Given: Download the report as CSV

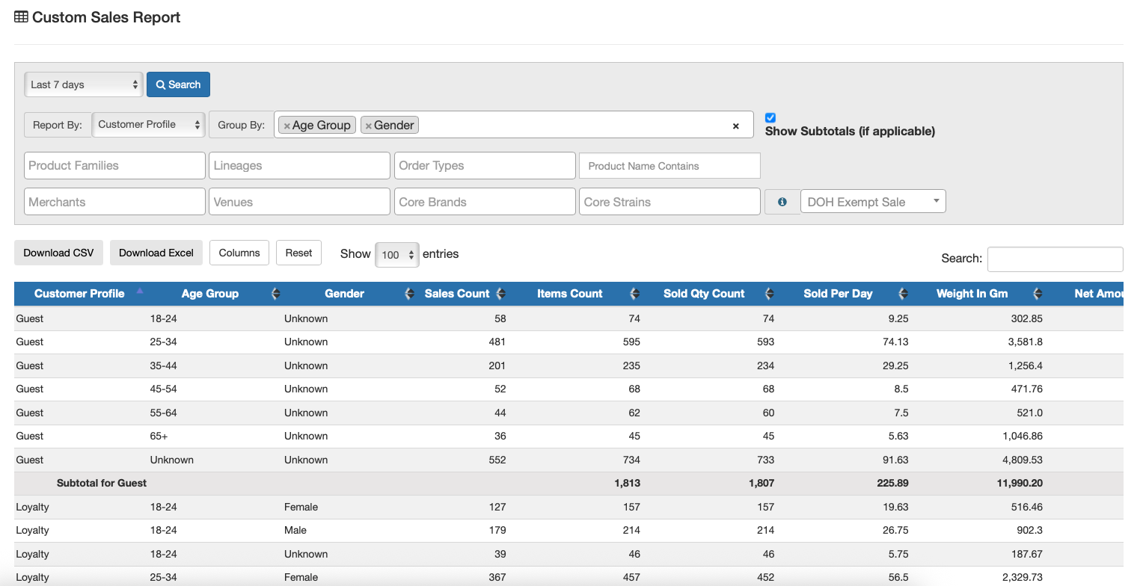Looking at the screenshot, I should [58, 253].
